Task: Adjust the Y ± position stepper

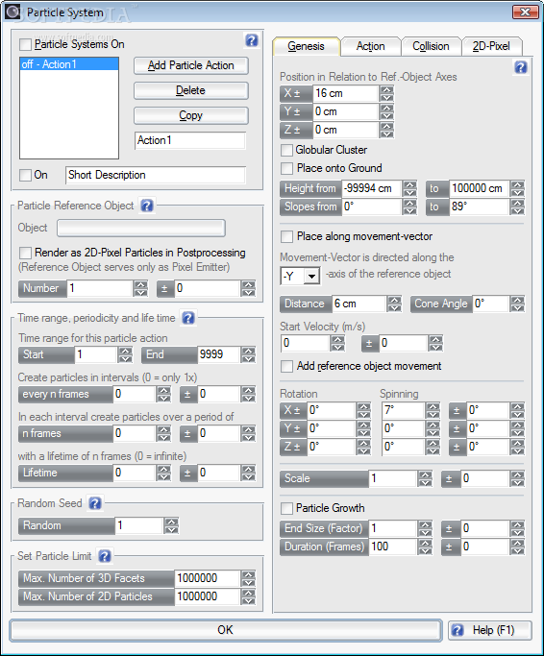Action: point(387,111)
